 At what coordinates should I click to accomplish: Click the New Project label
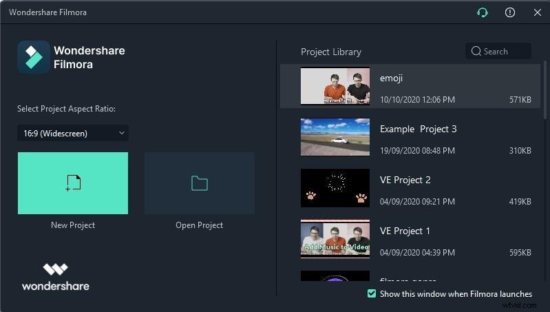(x=73, y=225)
